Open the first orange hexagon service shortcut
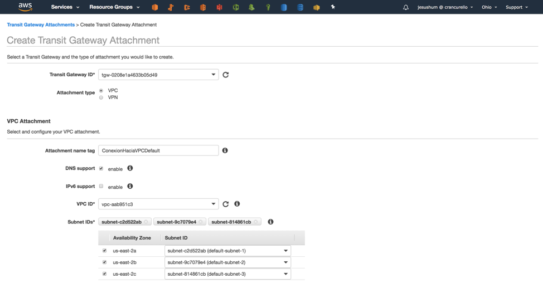This screenshot has width=543, height=283. click(x=155, y=7)
